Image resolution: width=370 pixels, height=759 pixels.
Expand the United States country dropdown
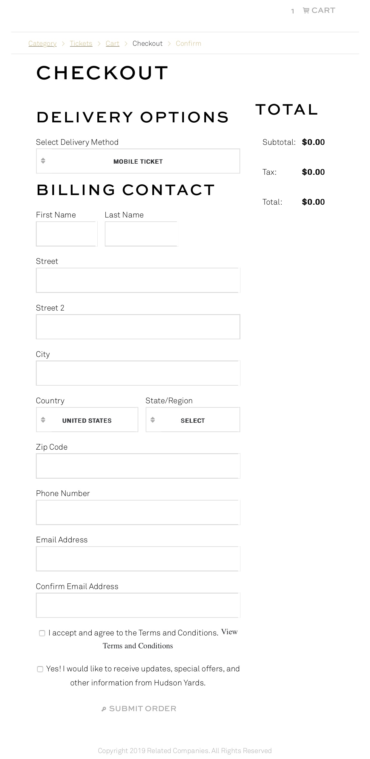(87, 420)
